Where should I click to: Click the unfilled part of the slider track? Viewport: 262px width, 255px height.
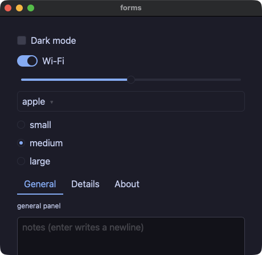coord(187,80)
